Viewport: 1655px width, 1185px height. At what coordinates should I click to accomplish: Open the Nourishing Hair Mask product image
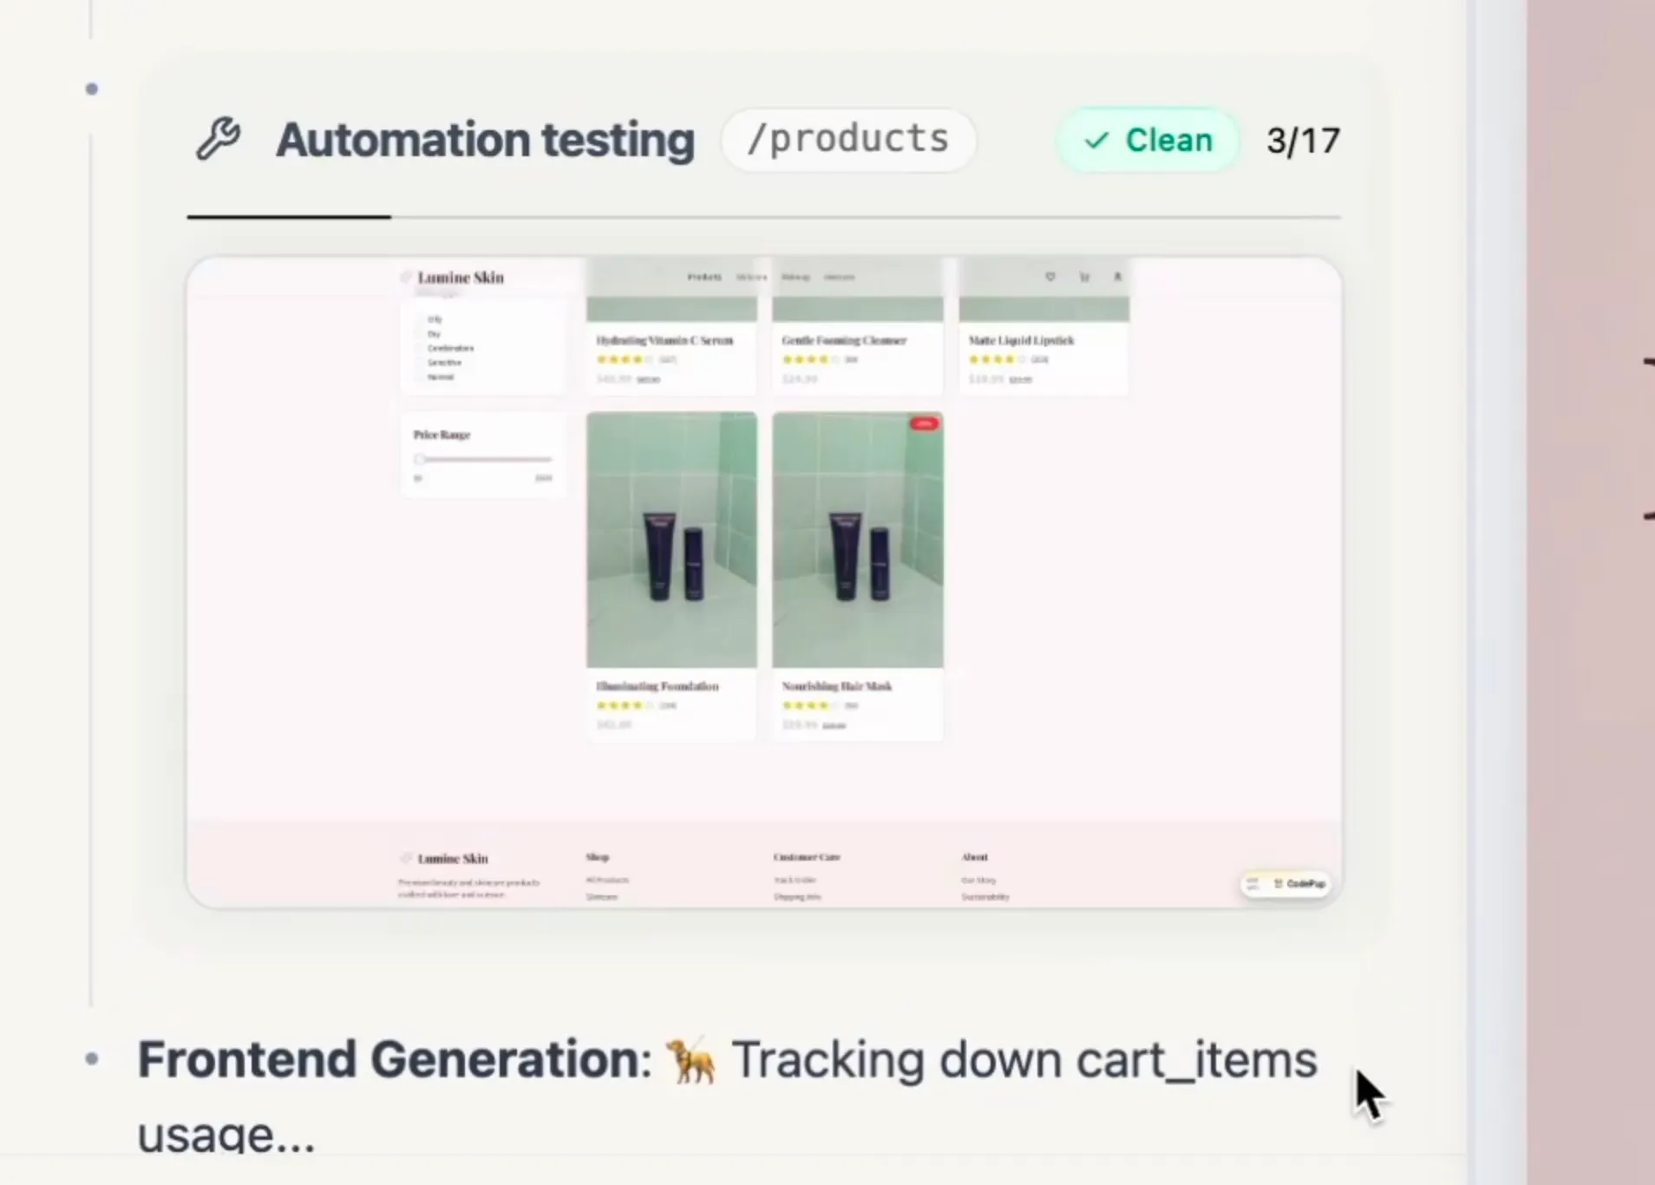pyautogui.click(x=858, y=540)
